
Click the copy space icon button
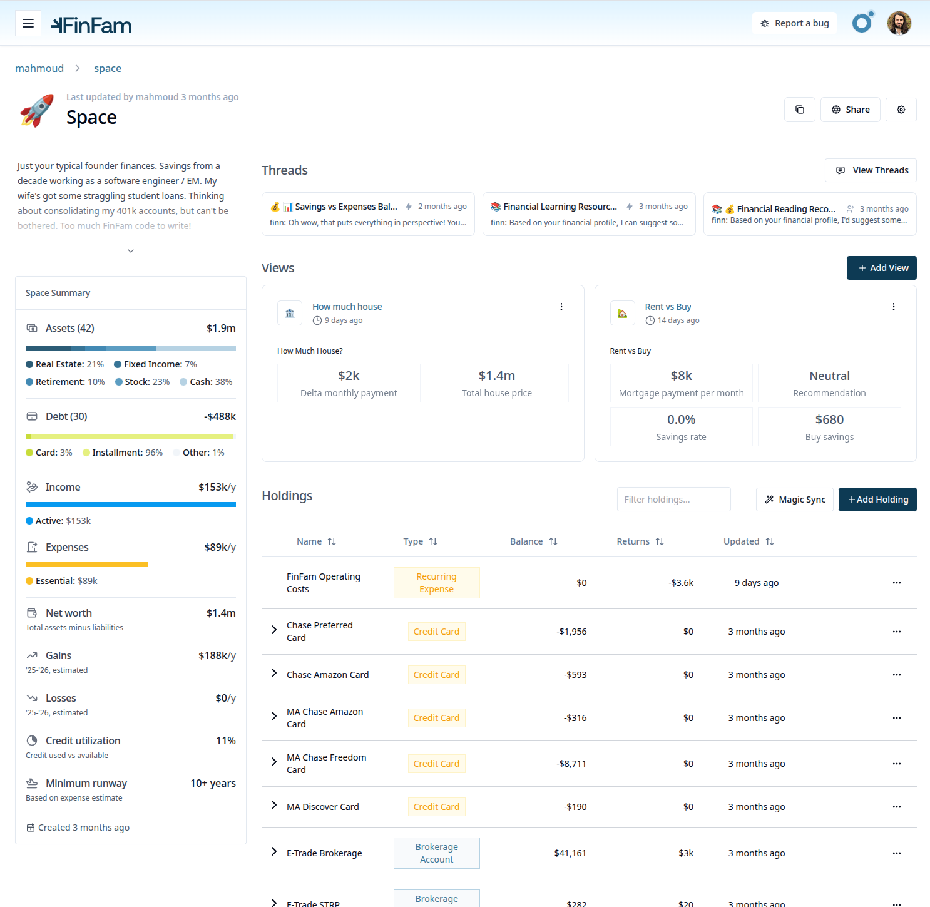tap(799, 110)
